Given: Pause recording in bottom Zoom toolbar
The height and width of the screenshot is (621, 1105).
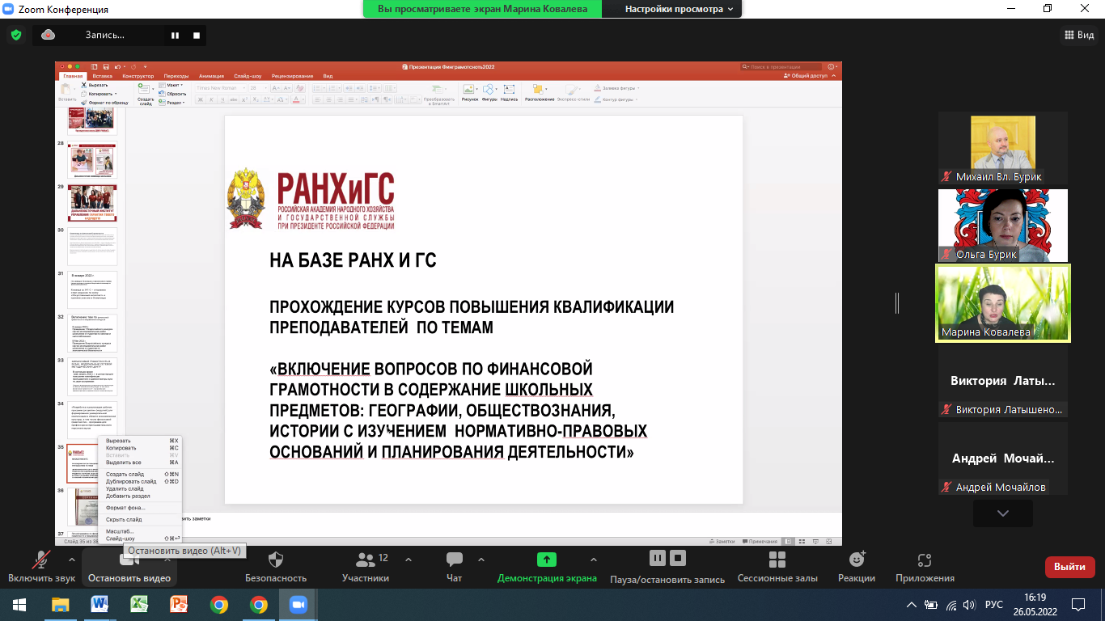Looking at the screenshot, I should pos(658,558).
